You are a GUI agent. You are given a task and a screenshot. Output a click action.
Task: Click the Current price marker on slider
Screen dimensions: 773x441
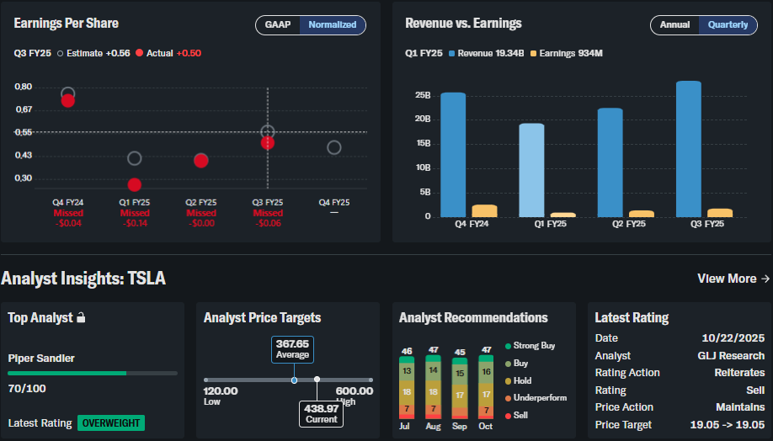click(317, 380)
